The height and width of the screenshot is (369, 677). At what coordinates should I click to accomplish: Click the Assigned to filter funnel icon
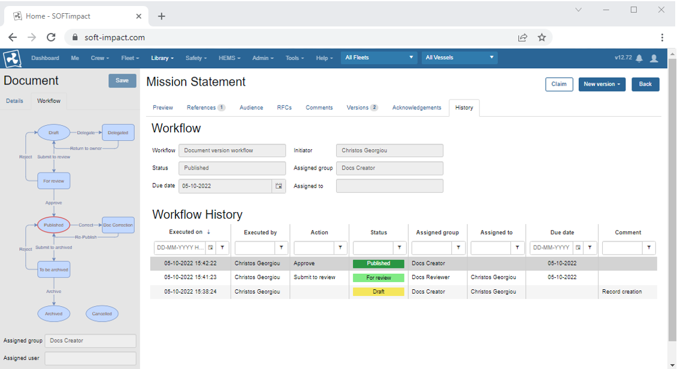point(517,248)
